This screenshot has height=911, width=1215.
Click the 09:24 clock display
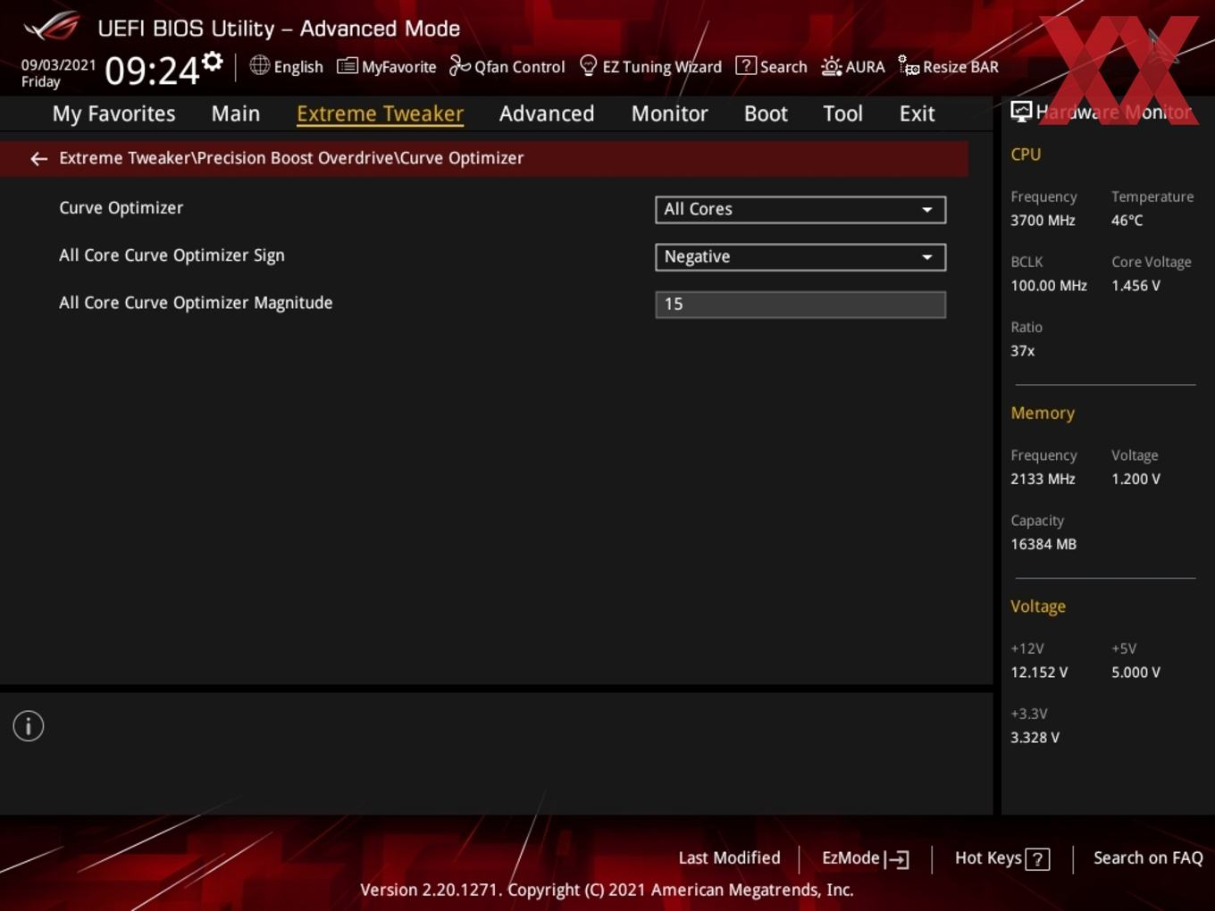152,71
